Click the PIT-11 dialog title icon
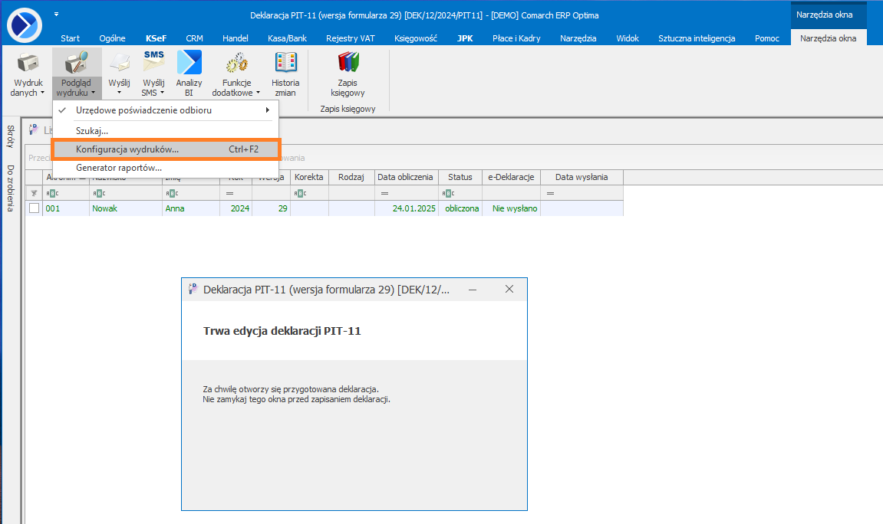883x524 pixels. [193, 289]
